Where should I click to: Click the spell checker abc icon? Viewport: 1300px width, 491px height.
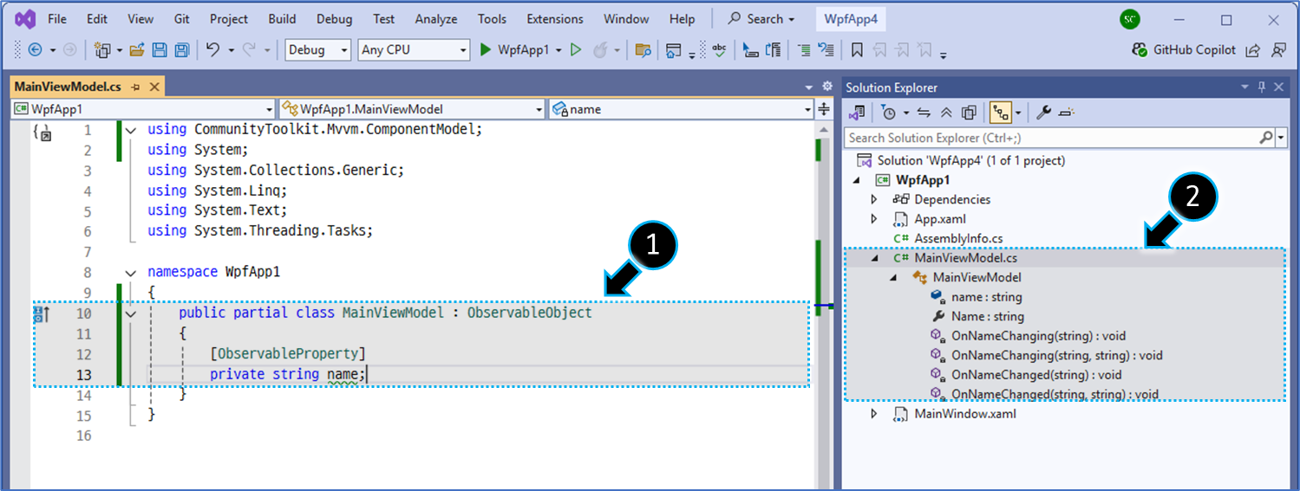(719, 50)
